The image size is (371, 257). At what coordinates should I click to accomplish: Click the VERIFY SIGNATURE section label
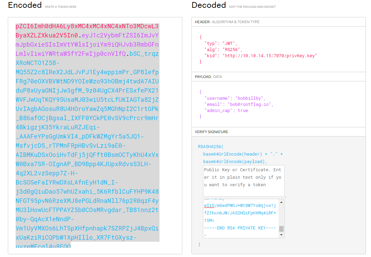coord(211,132)
